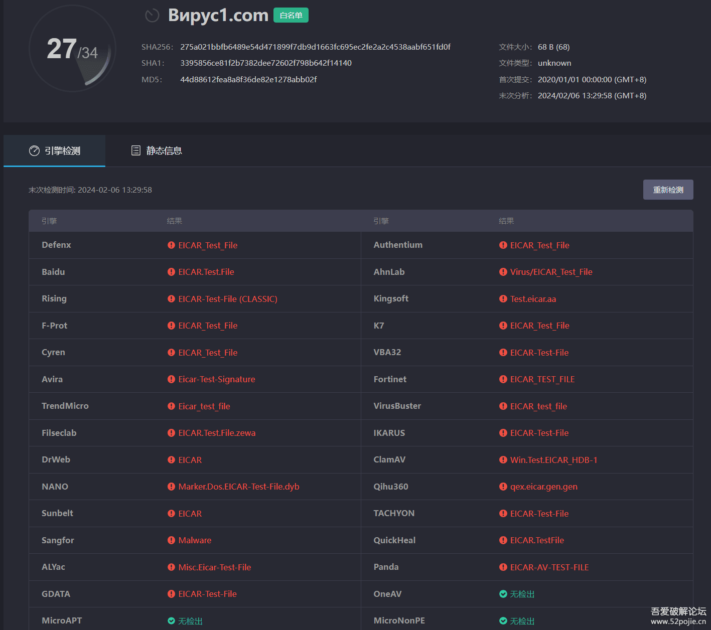Click the TACHYON engine name
The image size is (711, 630).
394,513
